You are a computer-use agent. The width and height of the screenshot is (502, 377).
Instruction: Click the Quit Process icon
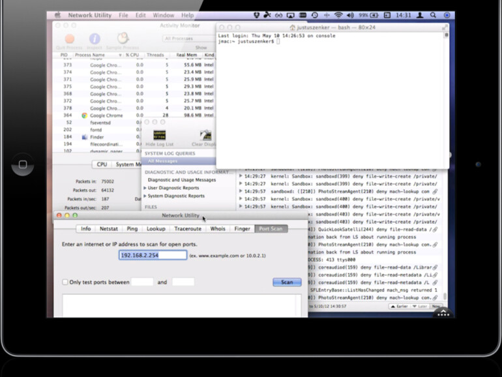pyautogui.click(x=68, y=40)
